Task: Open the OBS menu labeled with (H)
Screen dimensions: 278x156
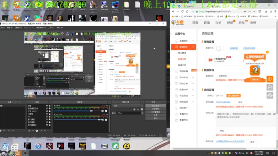Action: pos(60,28)
